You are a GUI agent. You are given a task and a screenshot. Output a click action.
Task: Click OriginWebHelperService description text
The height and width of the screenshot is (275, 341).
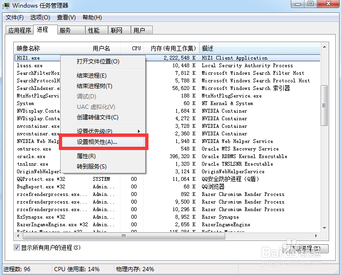pyautogui.click(x=233, y=172)
